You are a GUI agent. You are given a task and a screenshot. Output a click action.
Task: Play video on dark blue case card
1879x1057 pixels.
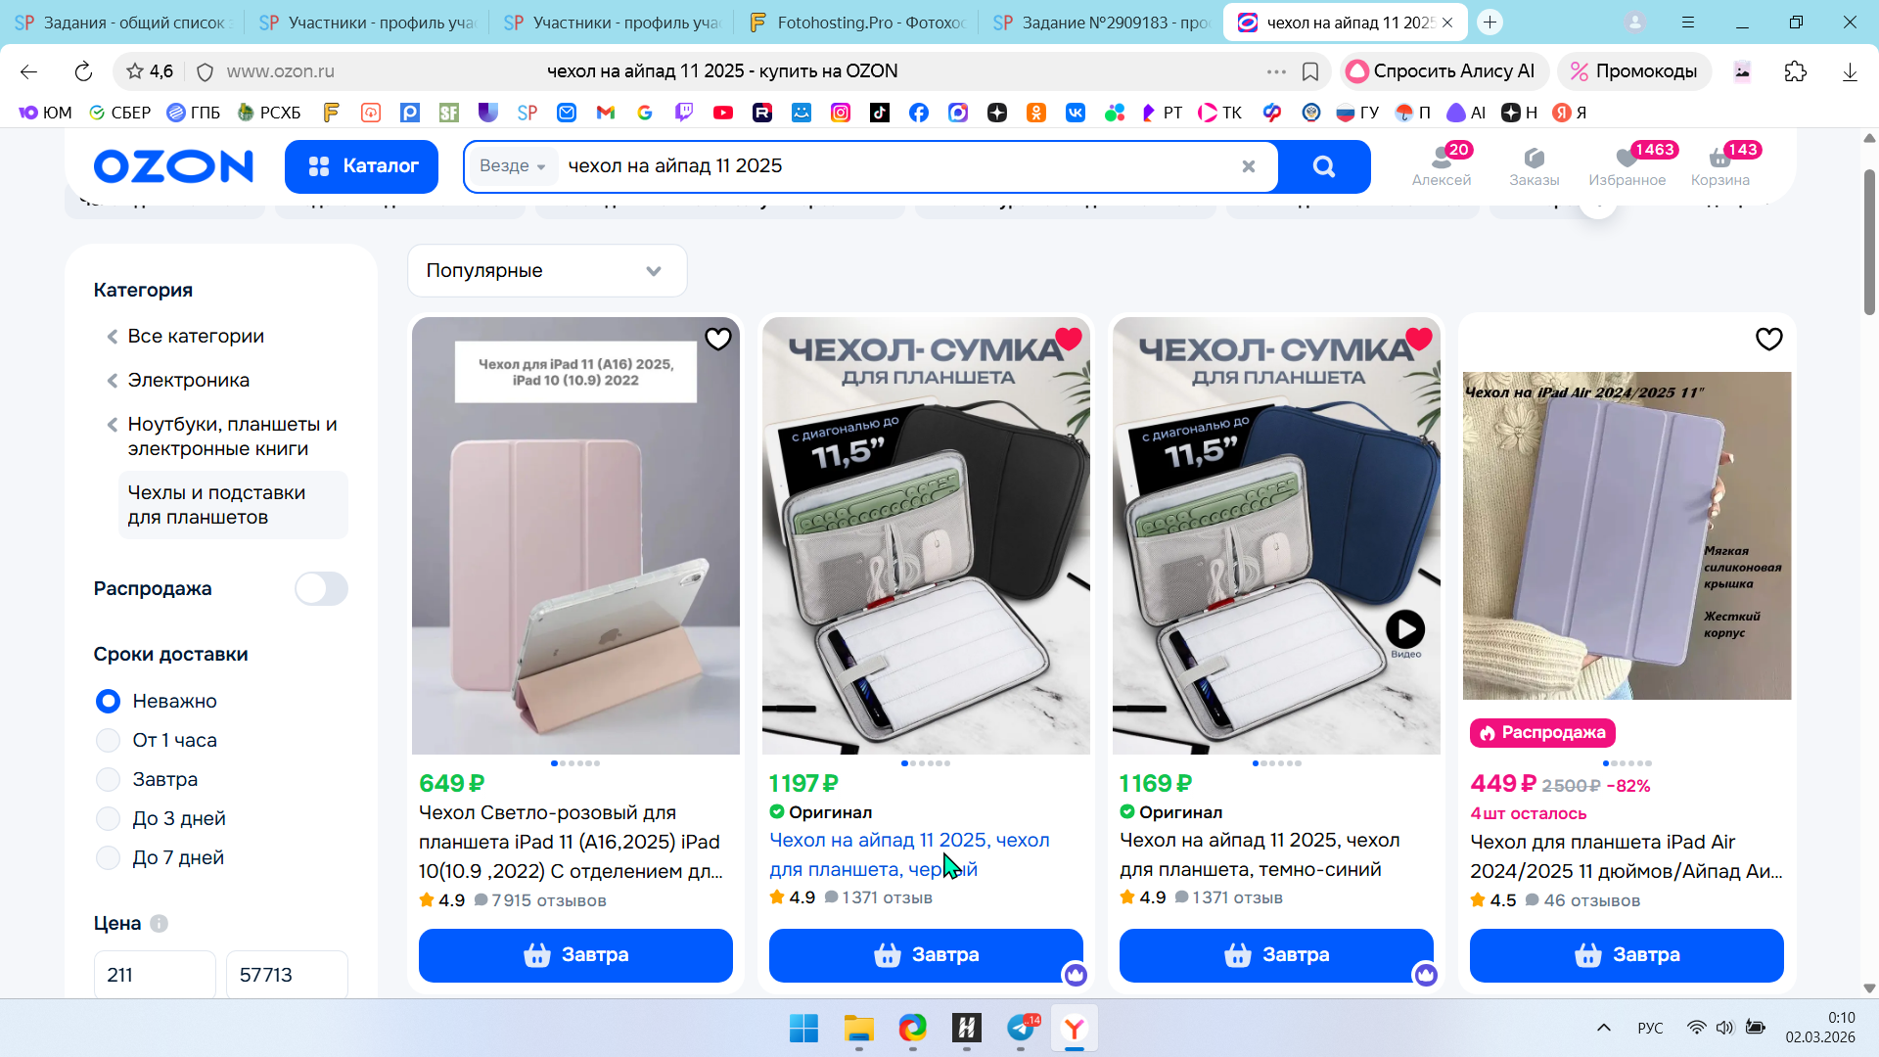pos(1404,629)
